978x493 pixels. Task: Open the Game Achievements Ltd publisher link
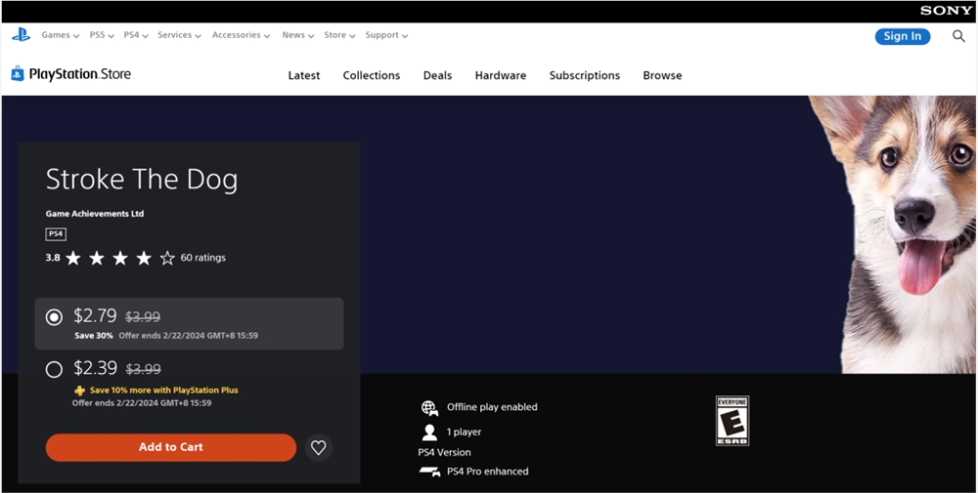[x=95, y=214]
